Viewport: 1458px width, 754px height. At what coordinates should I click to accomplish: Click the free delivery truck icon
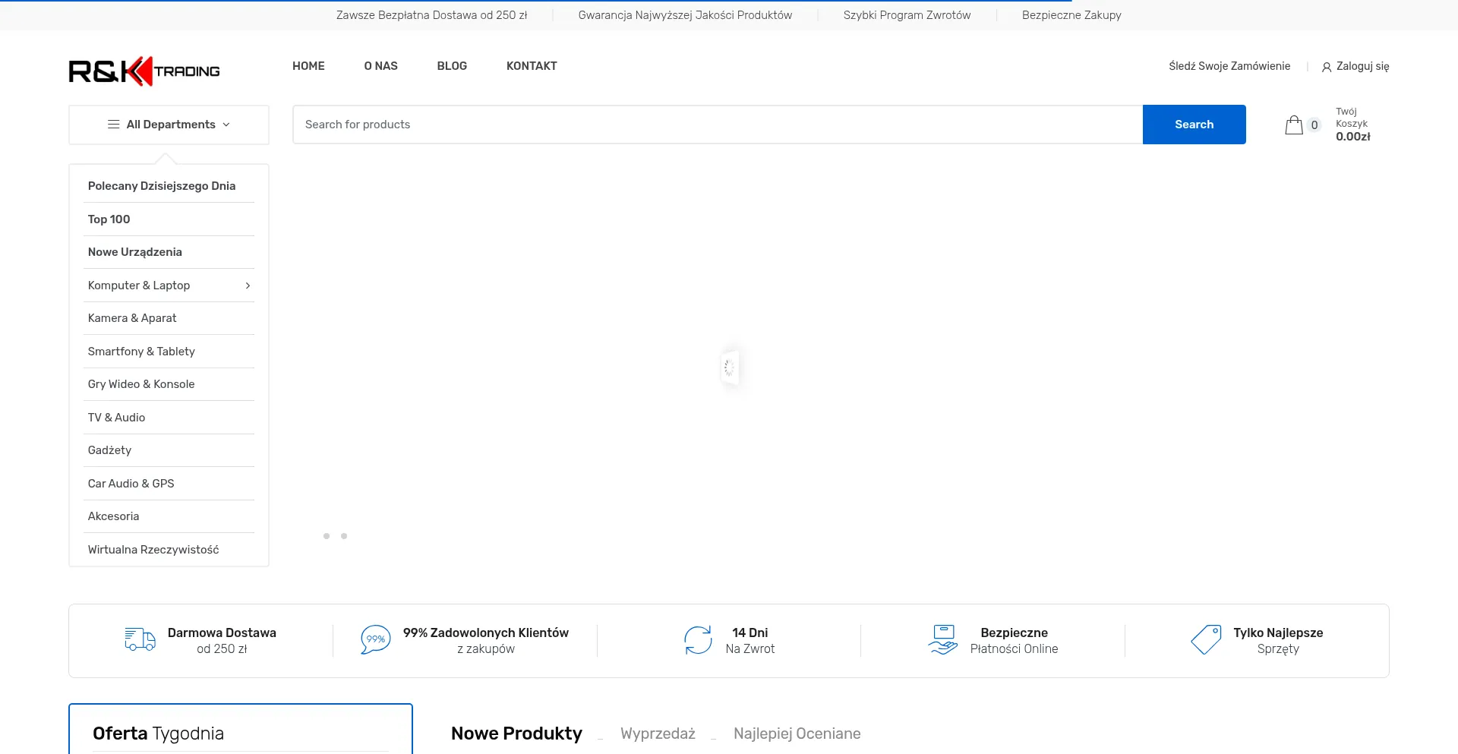[140, 640]
